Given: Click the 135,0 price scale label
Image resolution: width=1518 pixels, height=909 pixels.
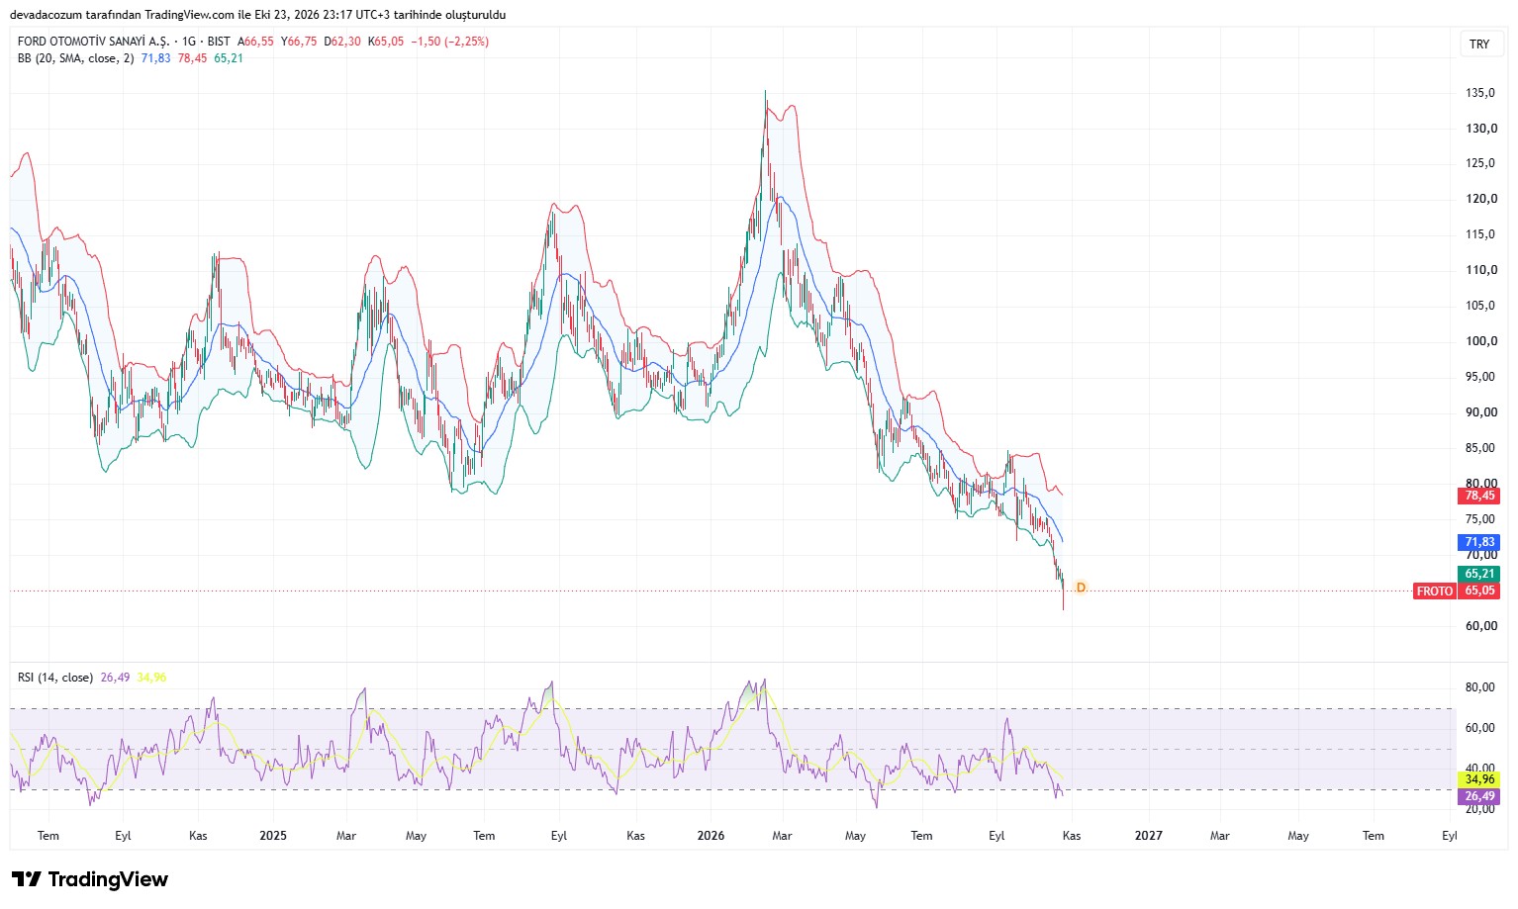Looking at the screenshot, I should (x=1480, y=93).
